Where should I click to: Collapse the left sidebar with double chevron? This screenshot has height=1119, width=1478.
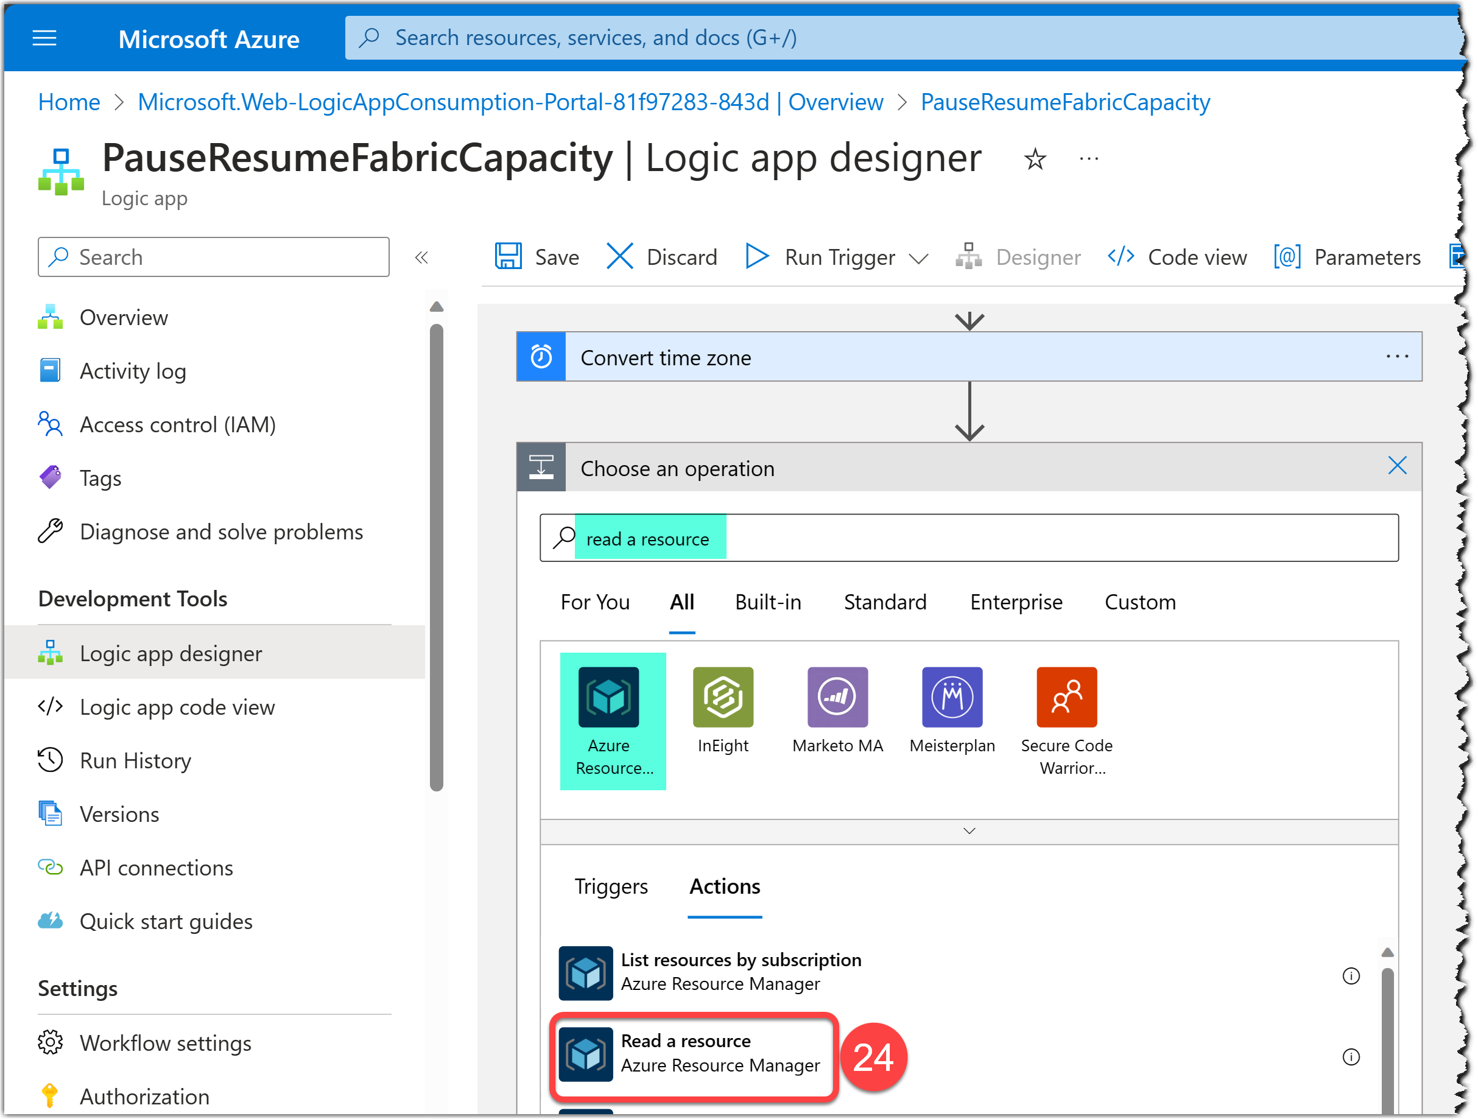(x=421, y=257)
